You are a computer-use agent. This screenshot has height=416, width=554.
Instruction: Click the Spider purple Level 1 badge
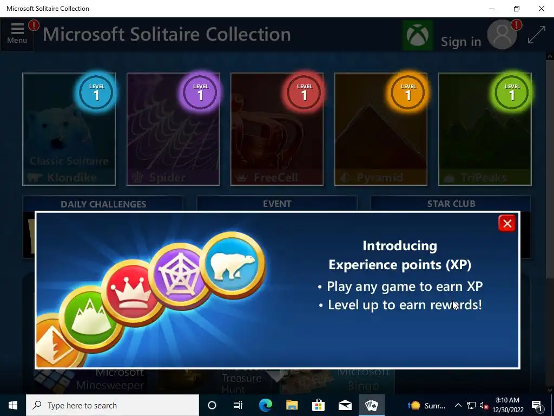pos(200,93)
